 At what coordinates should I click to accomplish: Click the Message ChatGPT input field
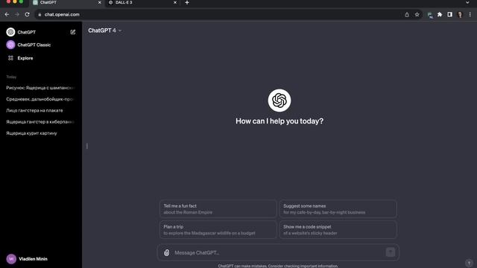point(277,252)
